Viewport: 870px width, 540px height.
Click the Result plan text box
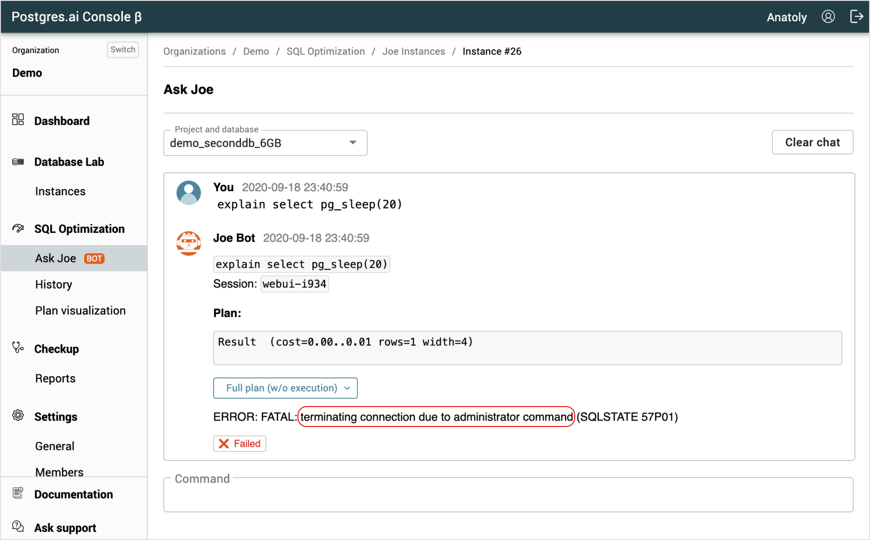pos(527,348)
